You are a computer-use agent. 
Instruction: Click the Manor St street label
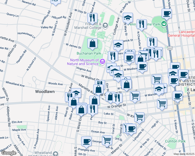[x=117, y=149]
